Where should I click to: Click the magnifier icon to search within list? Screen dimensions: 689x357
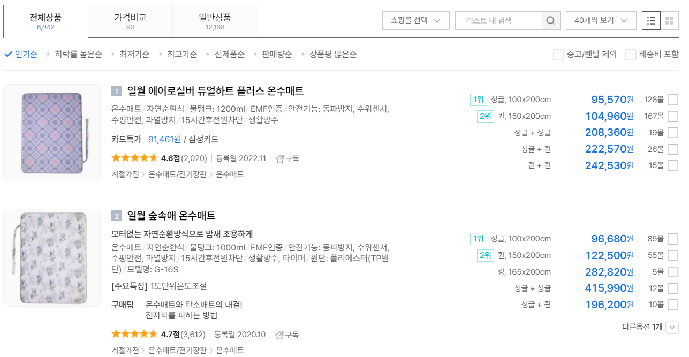coord(551,20)
